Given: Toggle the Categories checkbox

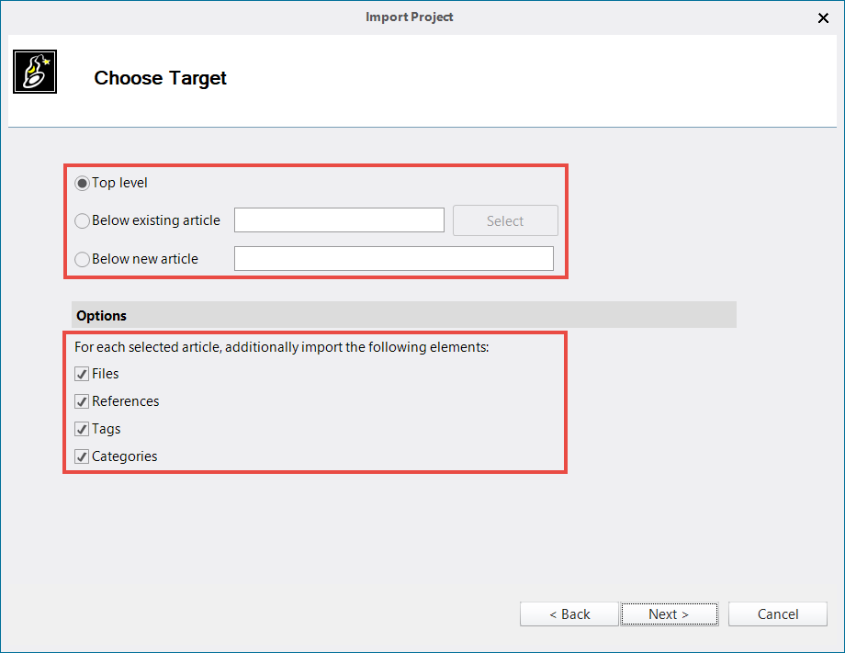Looking at the screenshot, I should coord(83,457).
